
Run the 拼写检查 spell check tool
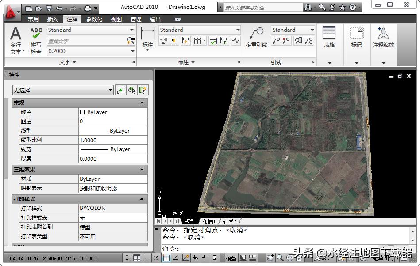pyautogui.click(x=36, y=40)
